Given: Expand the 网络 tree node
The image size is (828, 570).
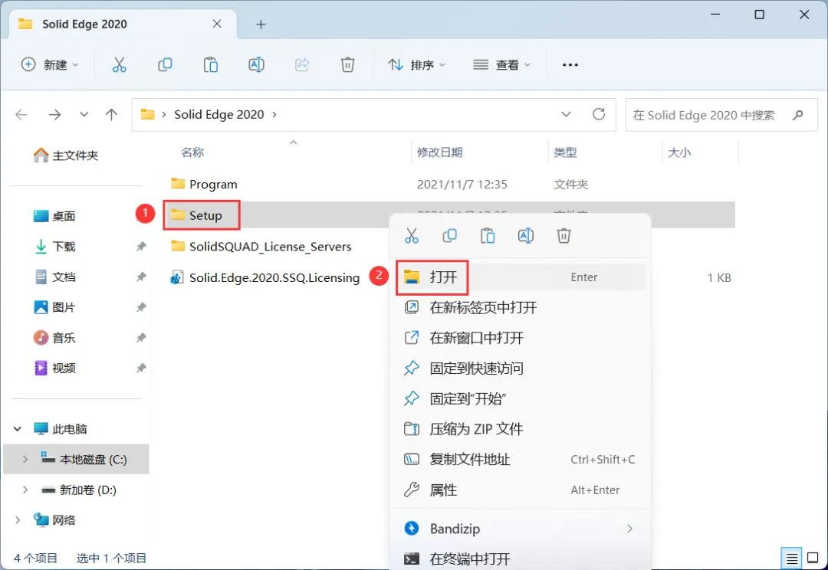Looking at the screenshot, I should (18, 520).
